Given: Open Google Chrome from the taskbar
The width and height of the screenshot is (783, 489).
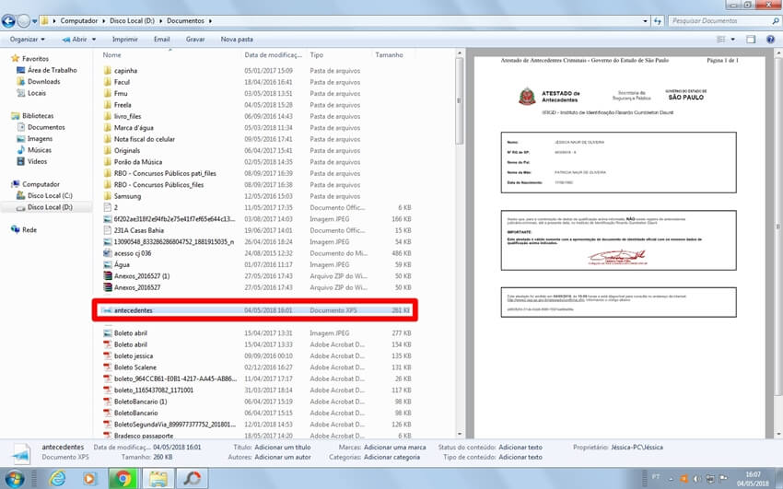Looking at the screenshot, I should point(123,477).
